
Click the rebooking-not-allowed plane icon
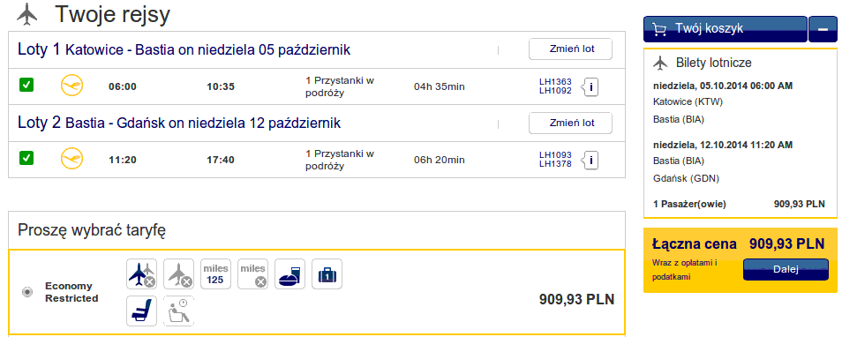click(x=142, y=273)
